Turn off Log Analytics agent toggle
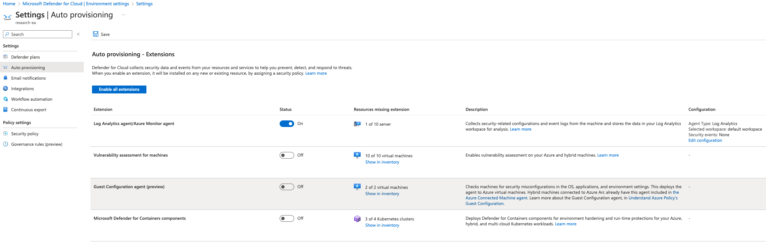Image resolution: width=766 pixels, height=252 pixels. click(287, 124)
